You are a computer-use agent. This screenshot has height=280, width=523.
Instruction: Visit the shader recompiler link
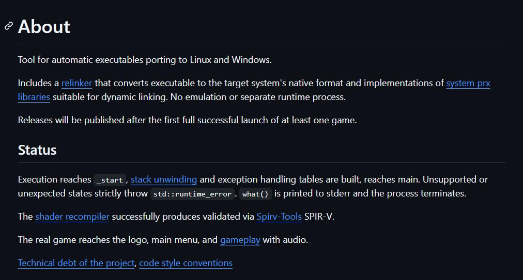[x=72, y=217]
